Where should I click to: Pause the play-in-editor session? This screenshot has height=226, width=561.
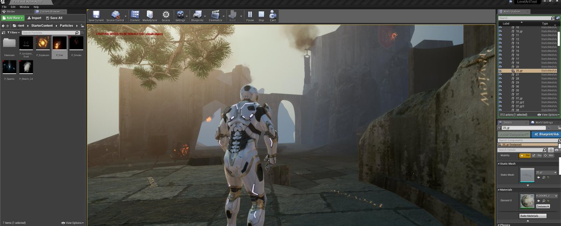tap(250, 16)
